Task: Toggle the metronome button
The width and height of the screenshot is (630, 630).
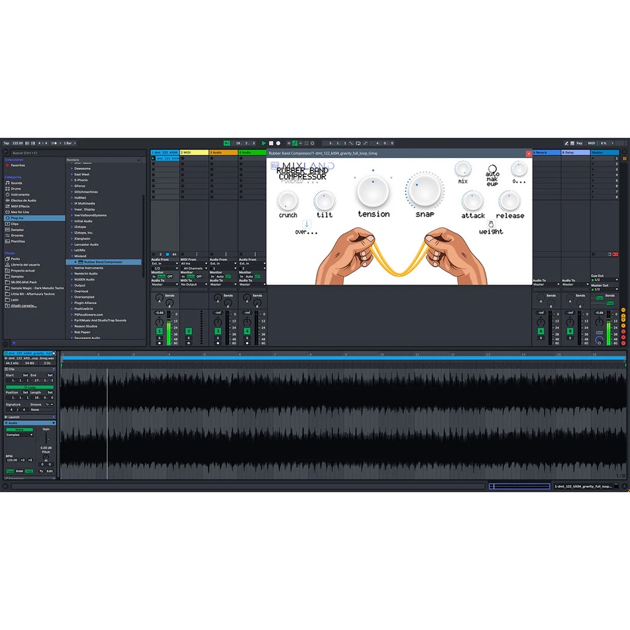Action: (54, 143)
